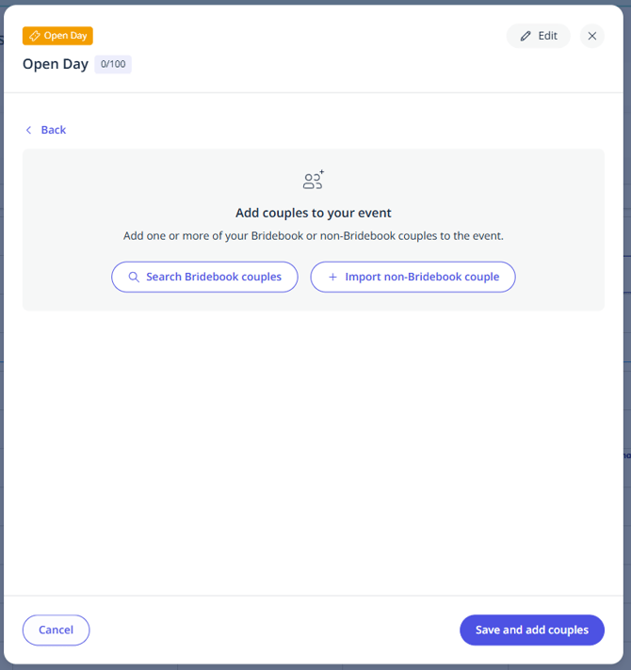Click the Bridebook or non-Bridebook description text
The height and width of the screenshot is (670, 631).
314,235
